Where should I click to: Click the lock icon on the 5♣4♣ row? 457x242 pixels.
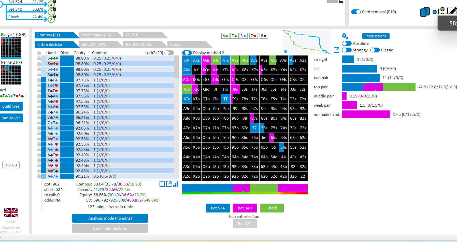click(x=39, y=58)
